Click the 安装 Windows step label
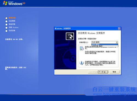 pos(14,27)
